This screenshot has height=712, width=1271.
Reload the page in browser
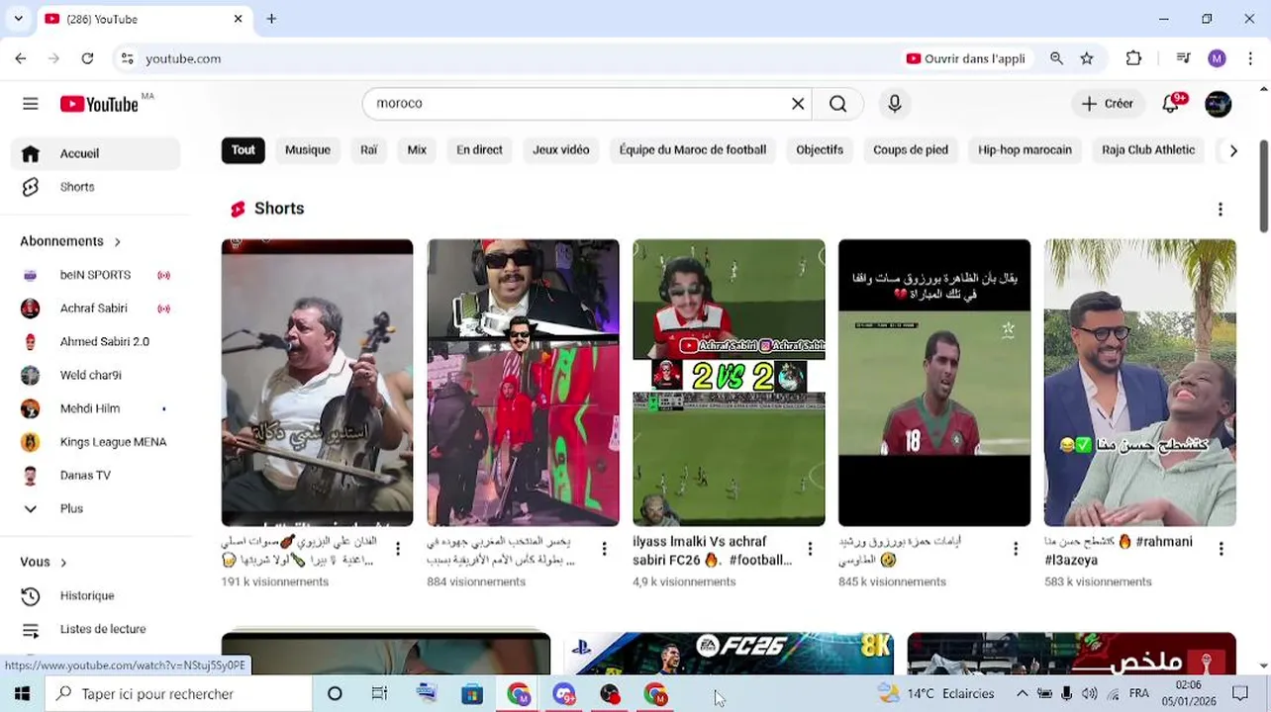[87, 58]
